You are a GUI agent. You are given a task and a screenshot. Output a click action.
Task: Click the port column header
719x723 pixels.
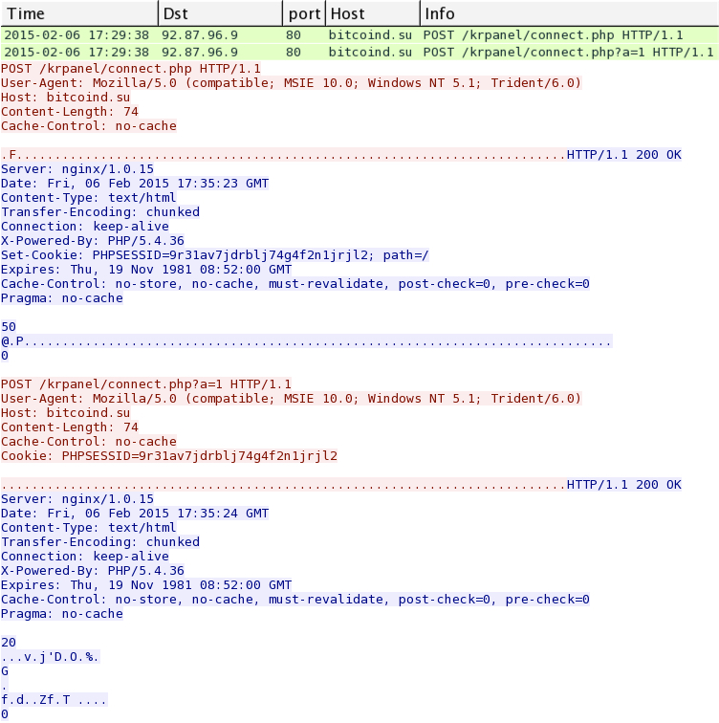coord(301,13)
